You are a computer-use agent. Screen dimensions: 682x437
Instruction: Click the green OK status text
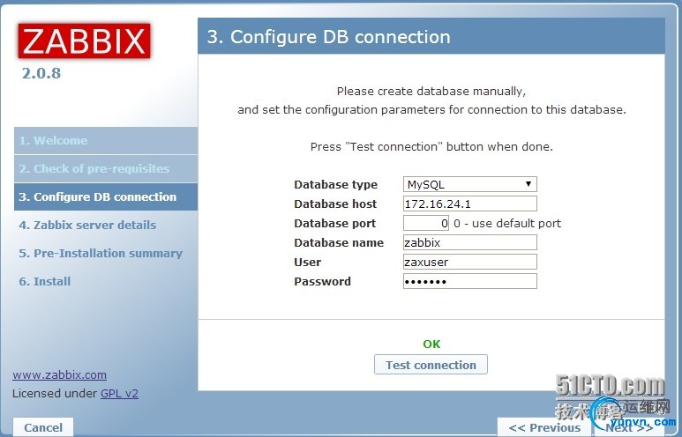[x=431, y=344]
